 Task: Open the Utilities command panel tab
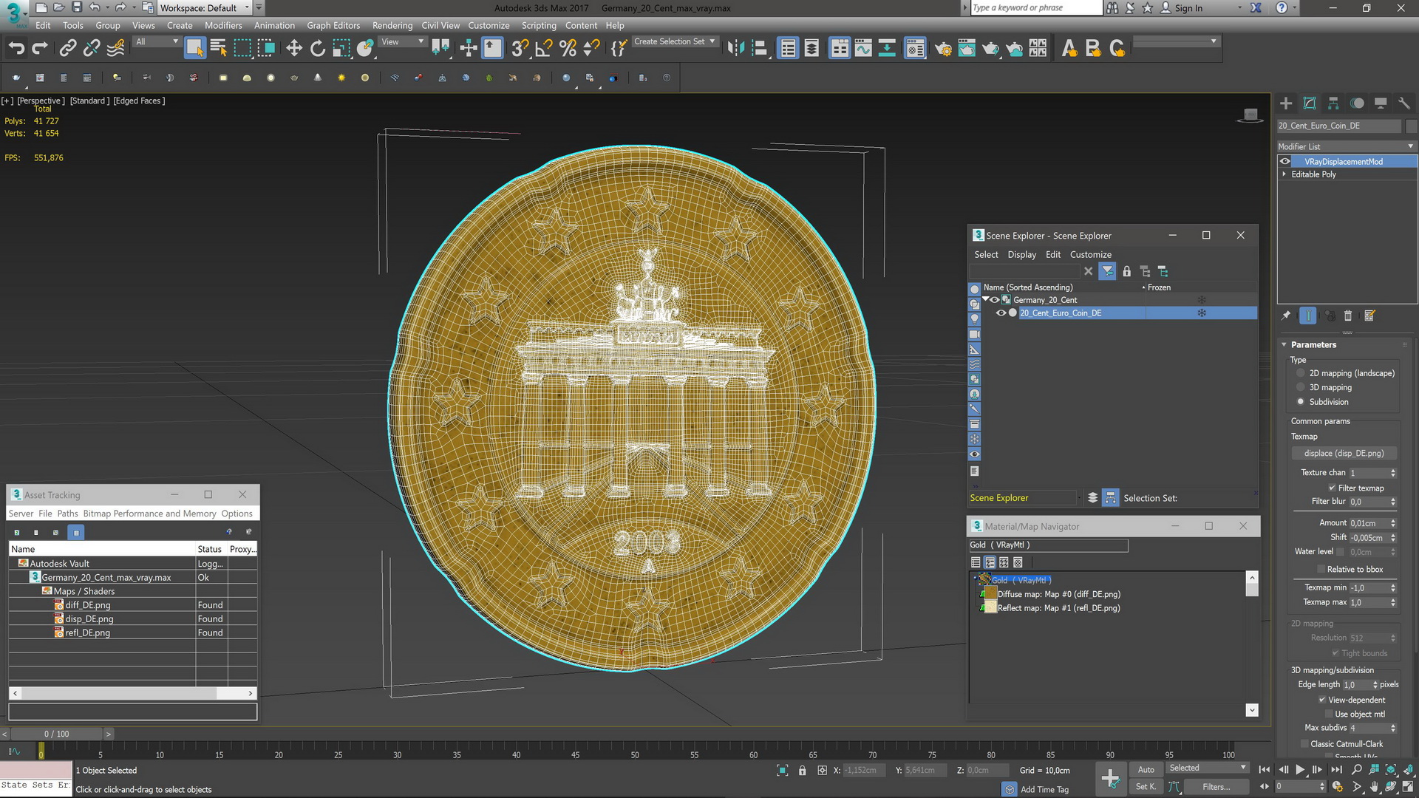[x=1404, y=103]
